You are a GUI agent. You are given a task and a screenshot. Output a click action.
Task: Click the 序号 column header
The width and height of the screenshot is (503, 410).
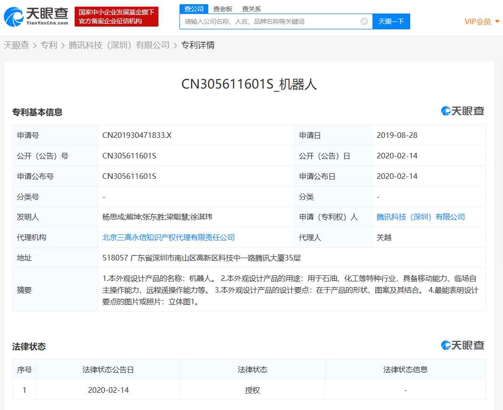(x=24, y=369)
